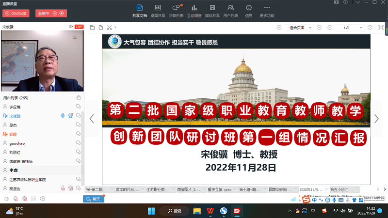Open Windows Start button in taskbar
The height and width of the screenshot is (218, 388).
[151, 211]
